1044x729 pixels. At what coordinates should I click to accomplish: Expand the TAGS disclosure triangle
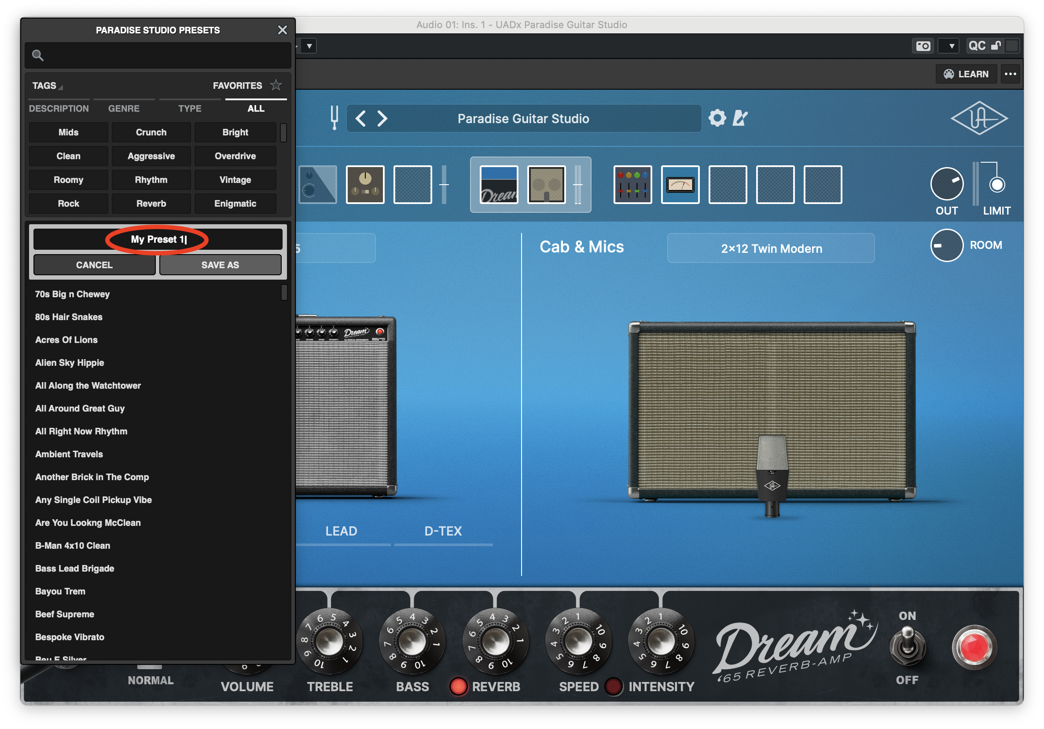[x=60, y=87]
